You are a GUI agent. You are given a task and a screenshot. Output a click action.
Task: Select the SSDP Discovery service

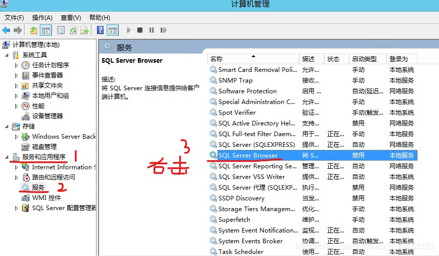[x=241, y=198]
